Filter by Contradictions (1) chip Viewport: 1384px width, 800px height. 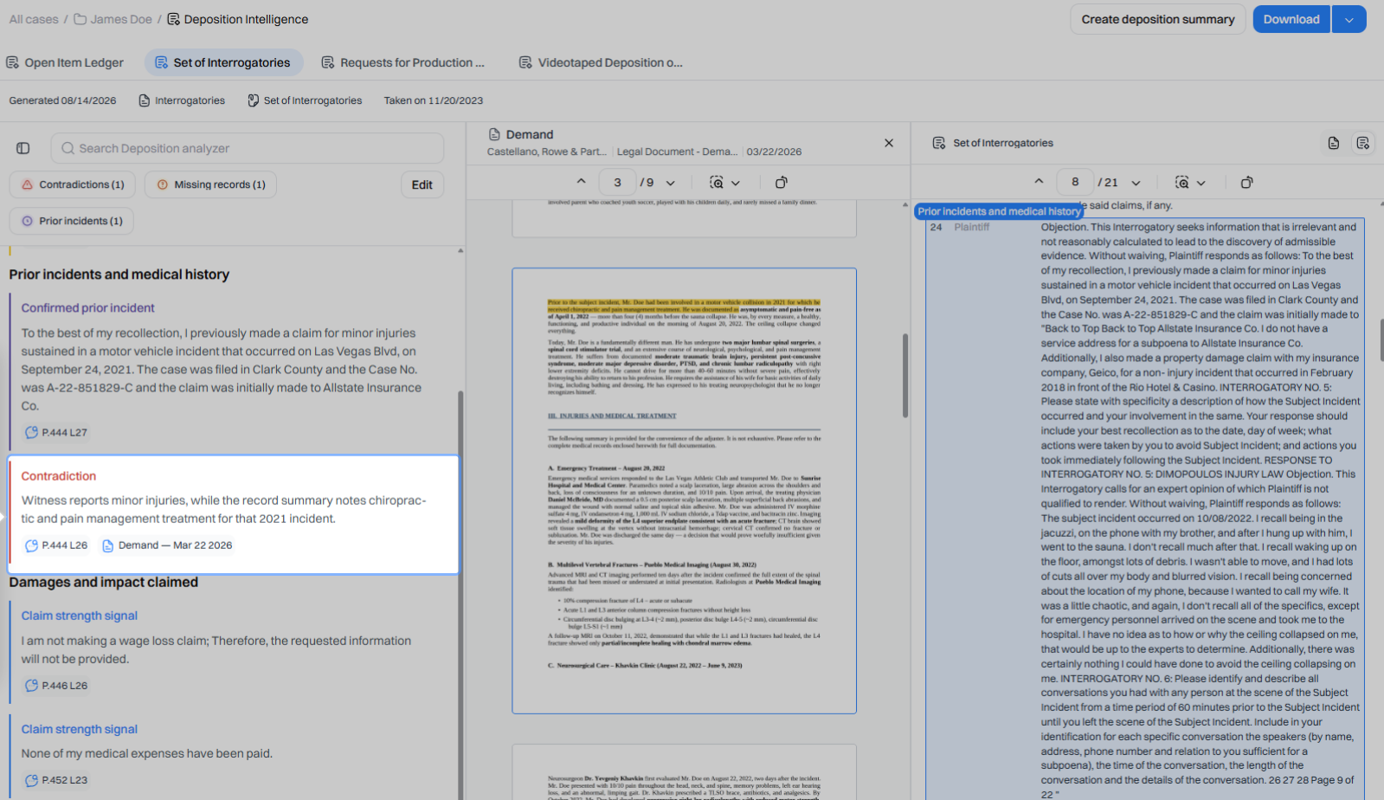[73, 184]
